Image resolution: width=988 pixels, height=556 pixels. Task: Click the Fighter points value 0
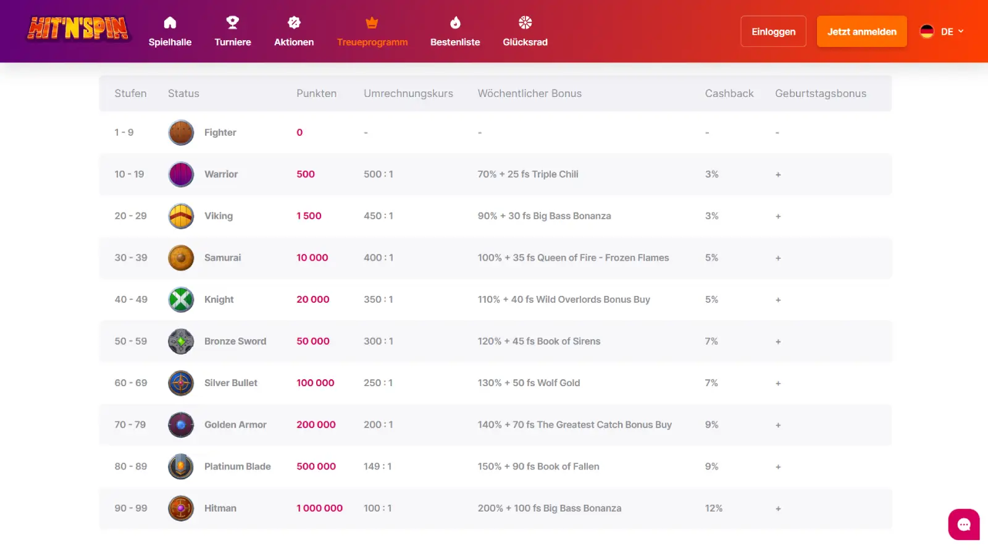coord(299,132)
